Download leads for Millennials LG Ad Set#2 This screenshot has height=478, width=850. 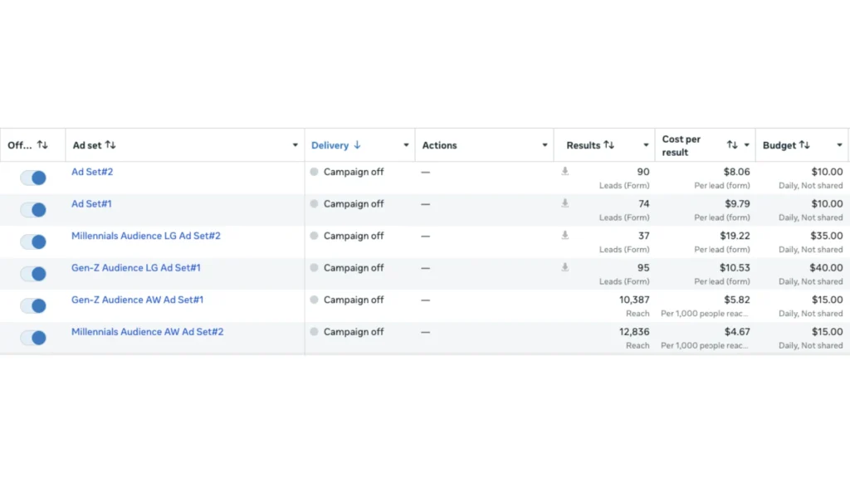click(x=564, y=235)
